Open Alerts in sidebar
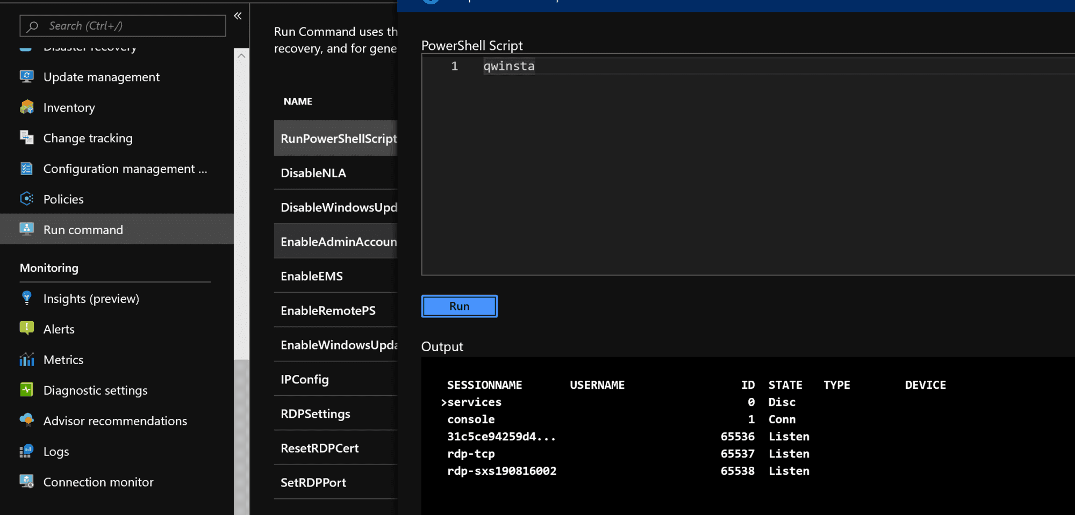The image size is (1075, 515). pos(117,329)
